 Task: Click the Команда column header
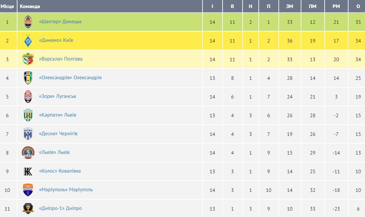pyautogui.click(x=30, y=6)
